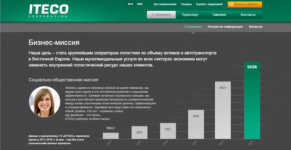Click the Социально-общественная миссия heading
Viewport: 291px width, 150px height.
[64, 80]
